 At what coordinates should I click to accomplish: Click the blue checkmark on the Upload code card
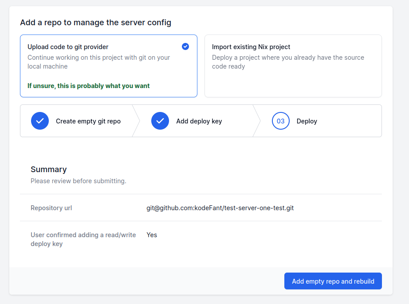(185, 46)
